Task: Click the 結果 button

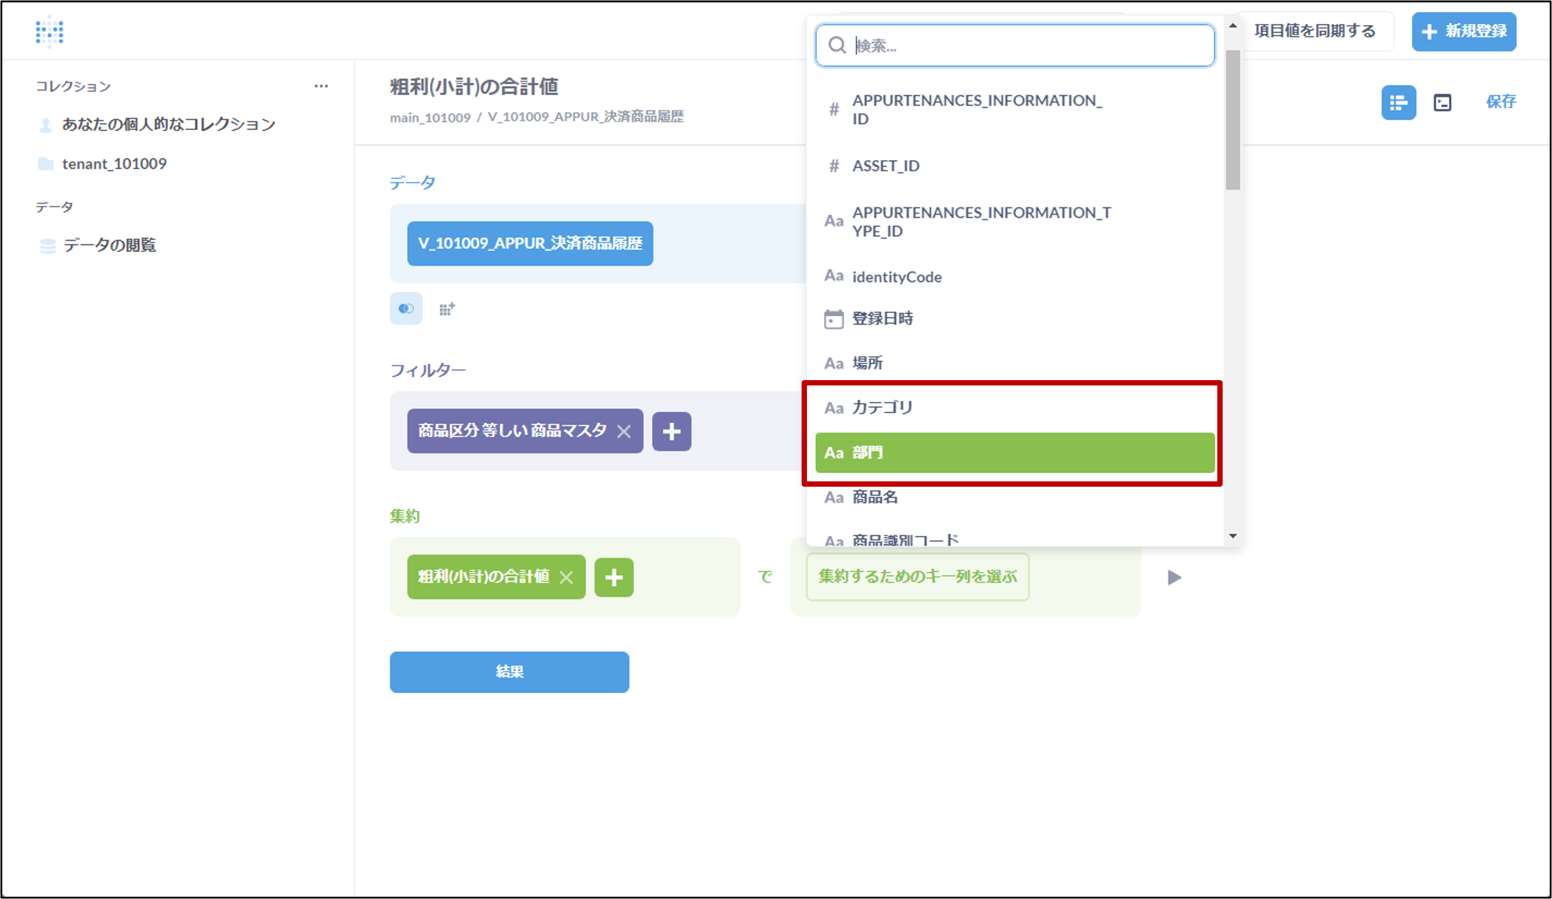Action: pos(509,671)
